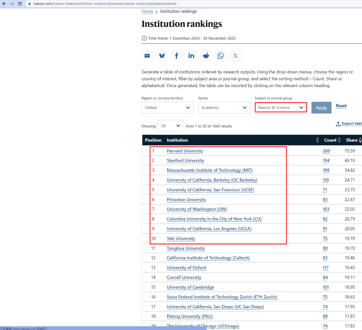Click Harvard's count value 260
The image size is (362, 330).
pyautogui.click(x=326, y=151)
